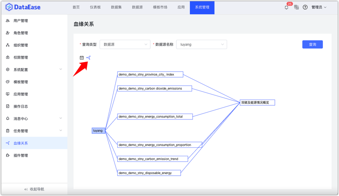
Task: Click the 血缘关系 sidebar icon
Action: pyautogui.click(x=8, y=143)
